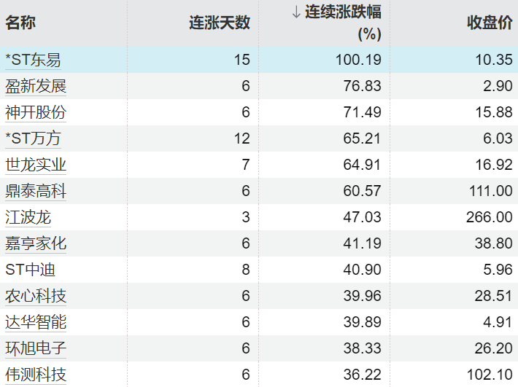Open the 伟测科技 stock link
Image resolution: width=518 pixels, height=387 pixels.
coord(36,375)
